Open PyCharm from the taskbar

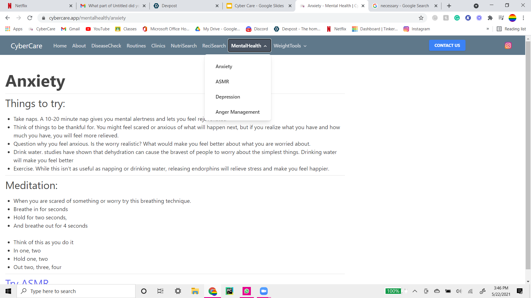(x=229, y=291)
